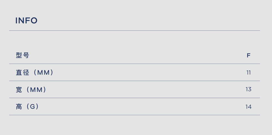Click the height value 14
This screenshot has width=272, height=135.
tap(248, 107)
